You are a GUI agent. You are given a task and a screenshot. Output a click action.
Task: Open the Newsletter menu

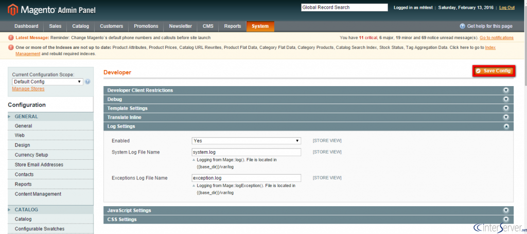(181, 26)
